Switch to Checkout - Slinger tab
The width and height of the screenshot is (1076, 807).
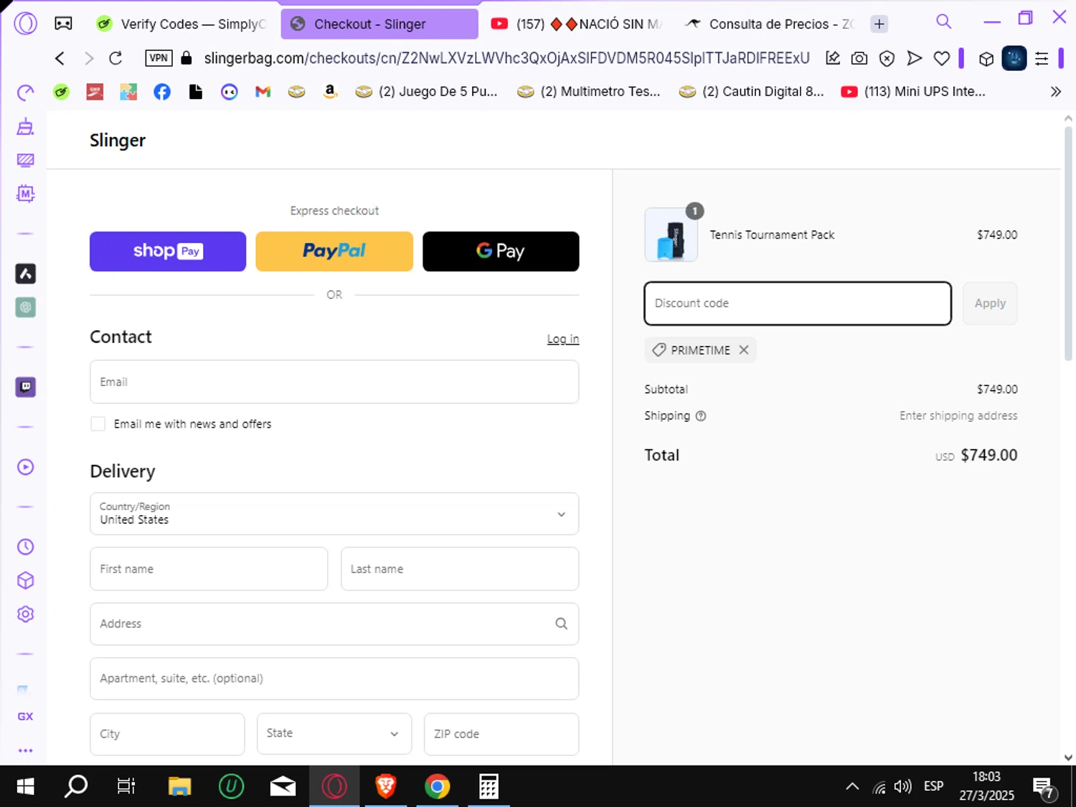tap(379, 24)
